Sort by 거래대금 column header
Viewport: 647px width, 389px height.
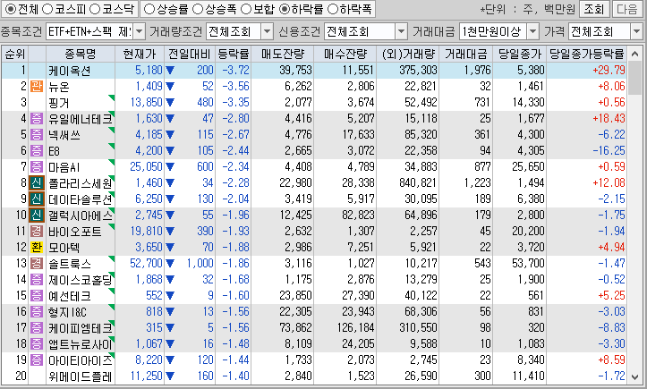pyautogui.click(x=466, y=54)
